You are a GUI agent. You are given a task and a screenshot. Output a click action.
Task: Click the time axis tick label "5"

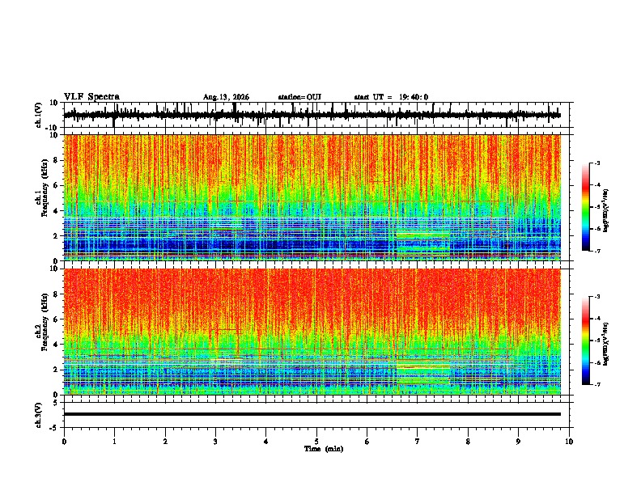[316, 442]
